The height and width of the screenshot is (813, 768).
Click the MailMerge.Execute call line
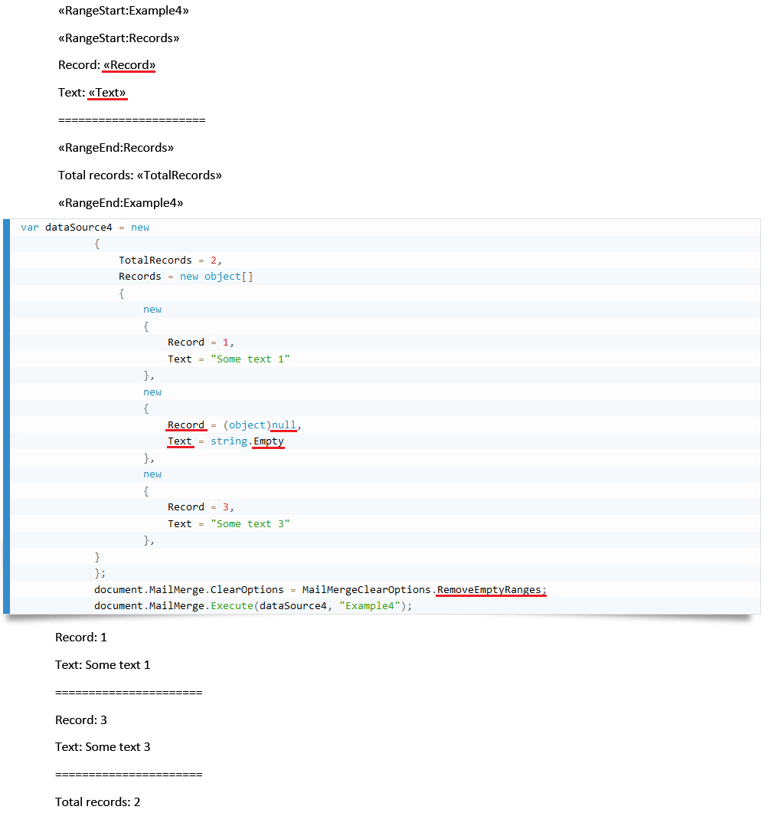pyautogui.click(x=230, y=605)
